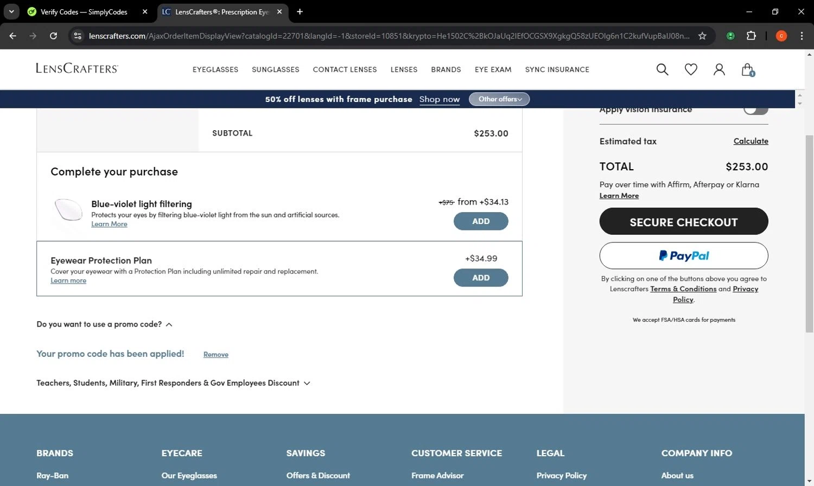Add Blue-violet light filtering
814x486 pixels.
pyautogui.click(x=481, y=221)
